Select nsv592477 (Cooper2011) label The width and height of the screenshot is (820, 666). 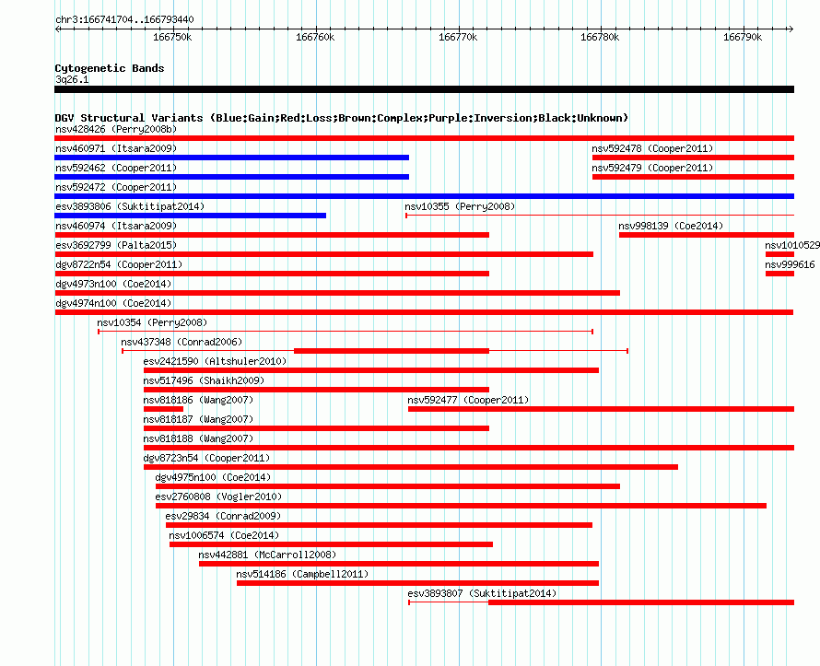[469, 400]
